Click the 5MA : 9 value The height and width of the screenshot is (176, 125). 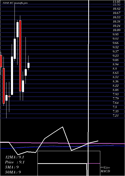point(12,167)
